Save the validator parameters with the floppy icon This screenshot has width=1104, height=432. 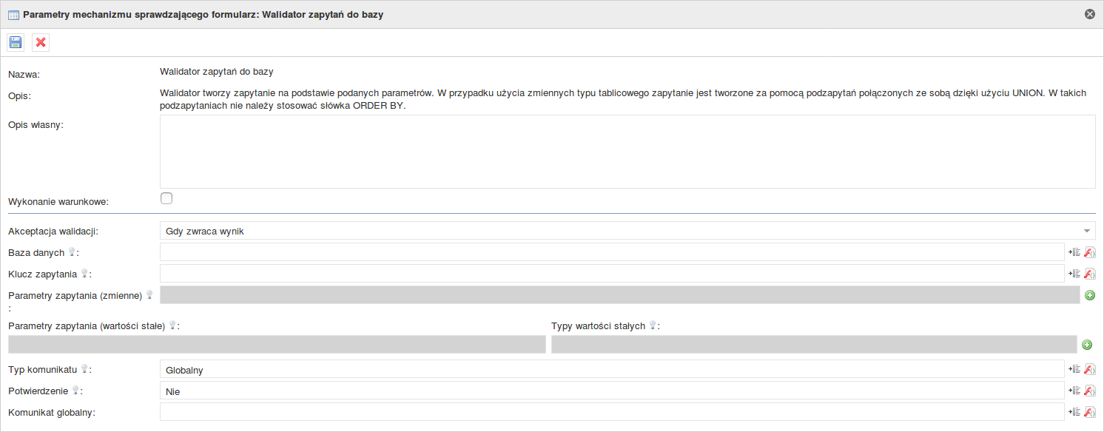[16, 42]
